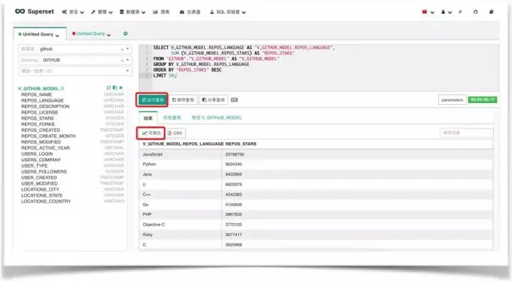Image resolution: width=512 pixels, height=282 pixels.
Task: Open first Untitled Query tab chevron menu
Action: coord(58,36)
